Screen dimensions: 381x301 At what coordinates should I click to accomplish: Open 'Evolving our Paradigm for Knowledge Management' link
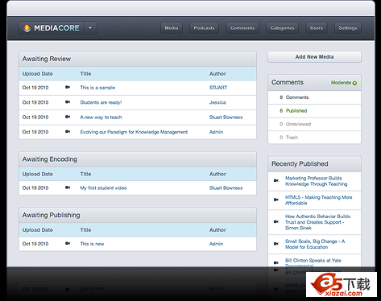[x=134, y=132]
